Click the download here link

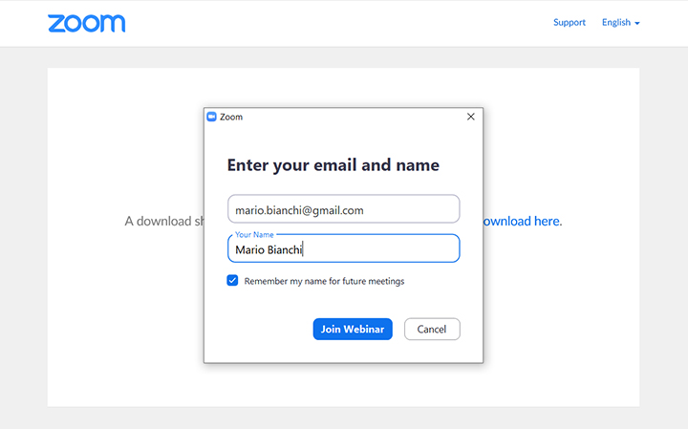pos(522,221)
